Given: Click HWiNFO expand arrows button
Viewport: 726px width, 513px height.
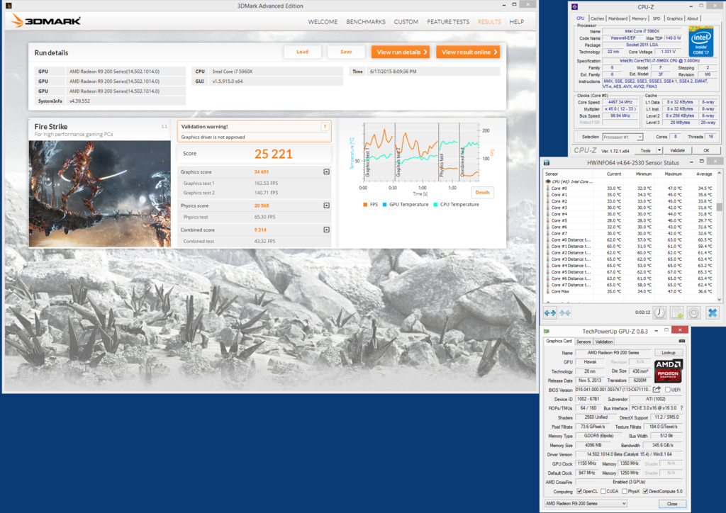Looking at the screenshot, I should (550, 313).
